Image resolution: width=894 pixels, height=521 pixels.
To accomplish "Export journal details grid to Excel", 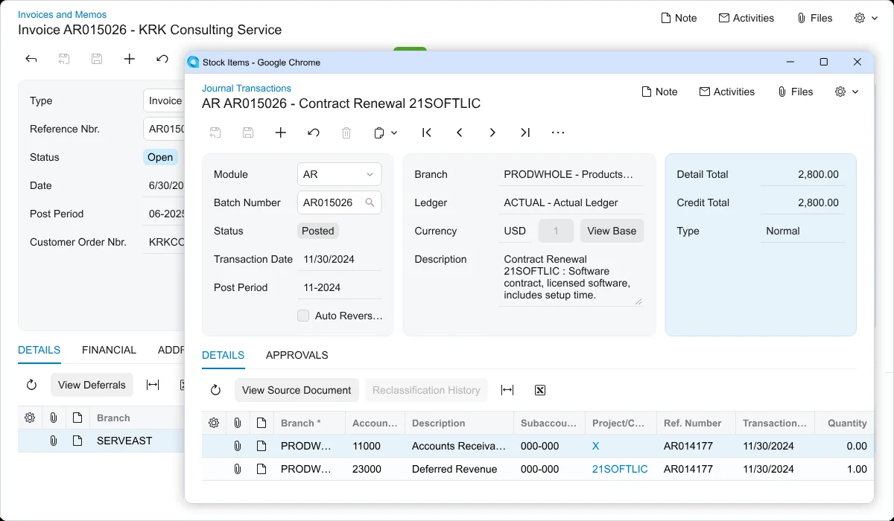I will click(x=540, y=390).
